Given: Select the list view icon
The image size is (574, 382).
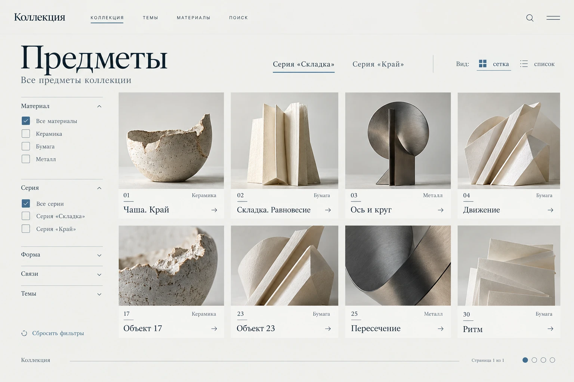Looking at the screenshot, I should (524, 64).
